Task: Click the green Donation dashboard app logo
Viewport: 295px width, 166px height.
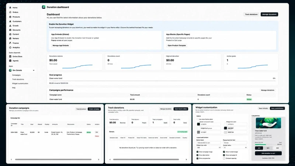Action: click(x=44, y=7)
